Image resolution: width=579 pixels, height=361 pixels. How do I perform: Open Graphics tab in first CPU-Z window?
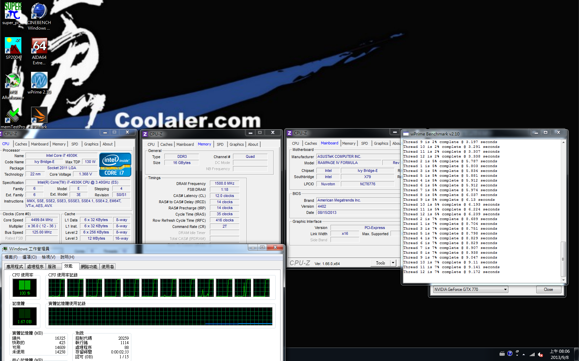tap(91, 144)
